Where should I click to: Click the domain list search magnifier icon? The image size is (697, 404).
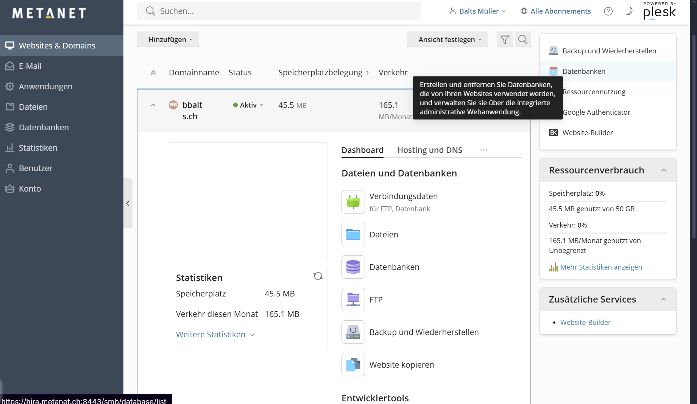click(x=522, y=39)
